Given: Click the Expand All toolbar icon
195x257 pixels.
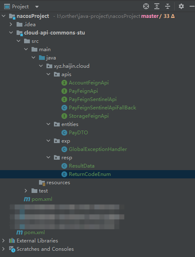Looking at the screenshot, I should [x=157, y=6].
